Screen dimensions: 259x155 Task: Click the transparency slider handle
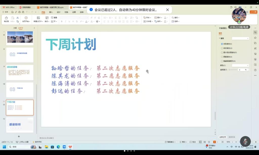point(229,70)
